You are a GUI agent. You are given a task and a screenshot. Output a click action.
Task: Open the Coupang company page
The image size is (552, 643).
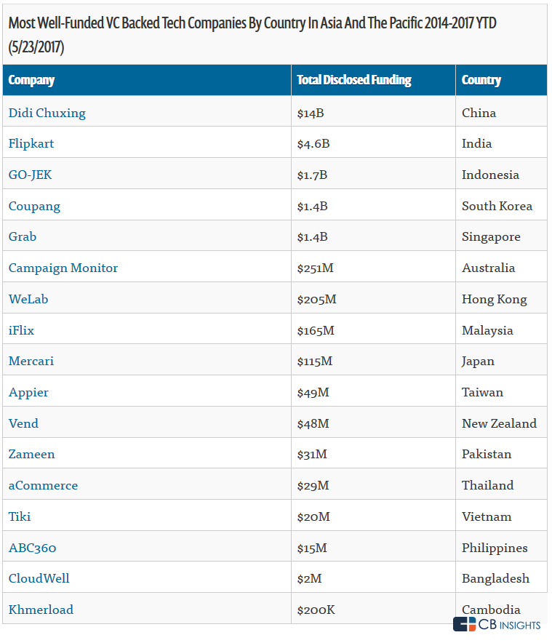[34, 207]
